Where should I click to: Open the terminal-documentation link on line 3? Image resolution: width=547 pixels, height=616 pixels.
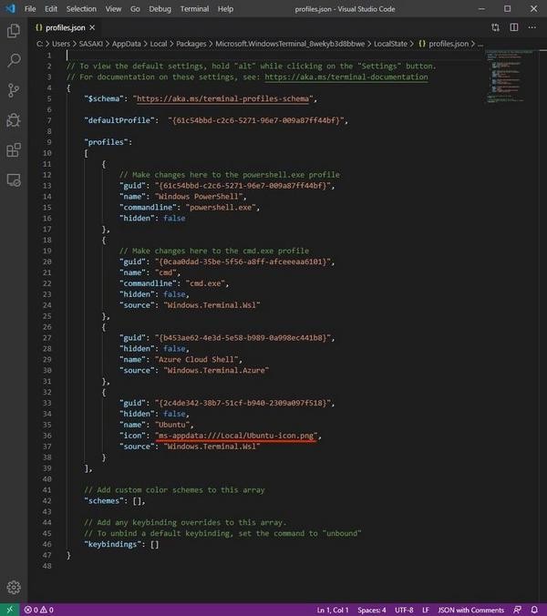click(346, 77)
